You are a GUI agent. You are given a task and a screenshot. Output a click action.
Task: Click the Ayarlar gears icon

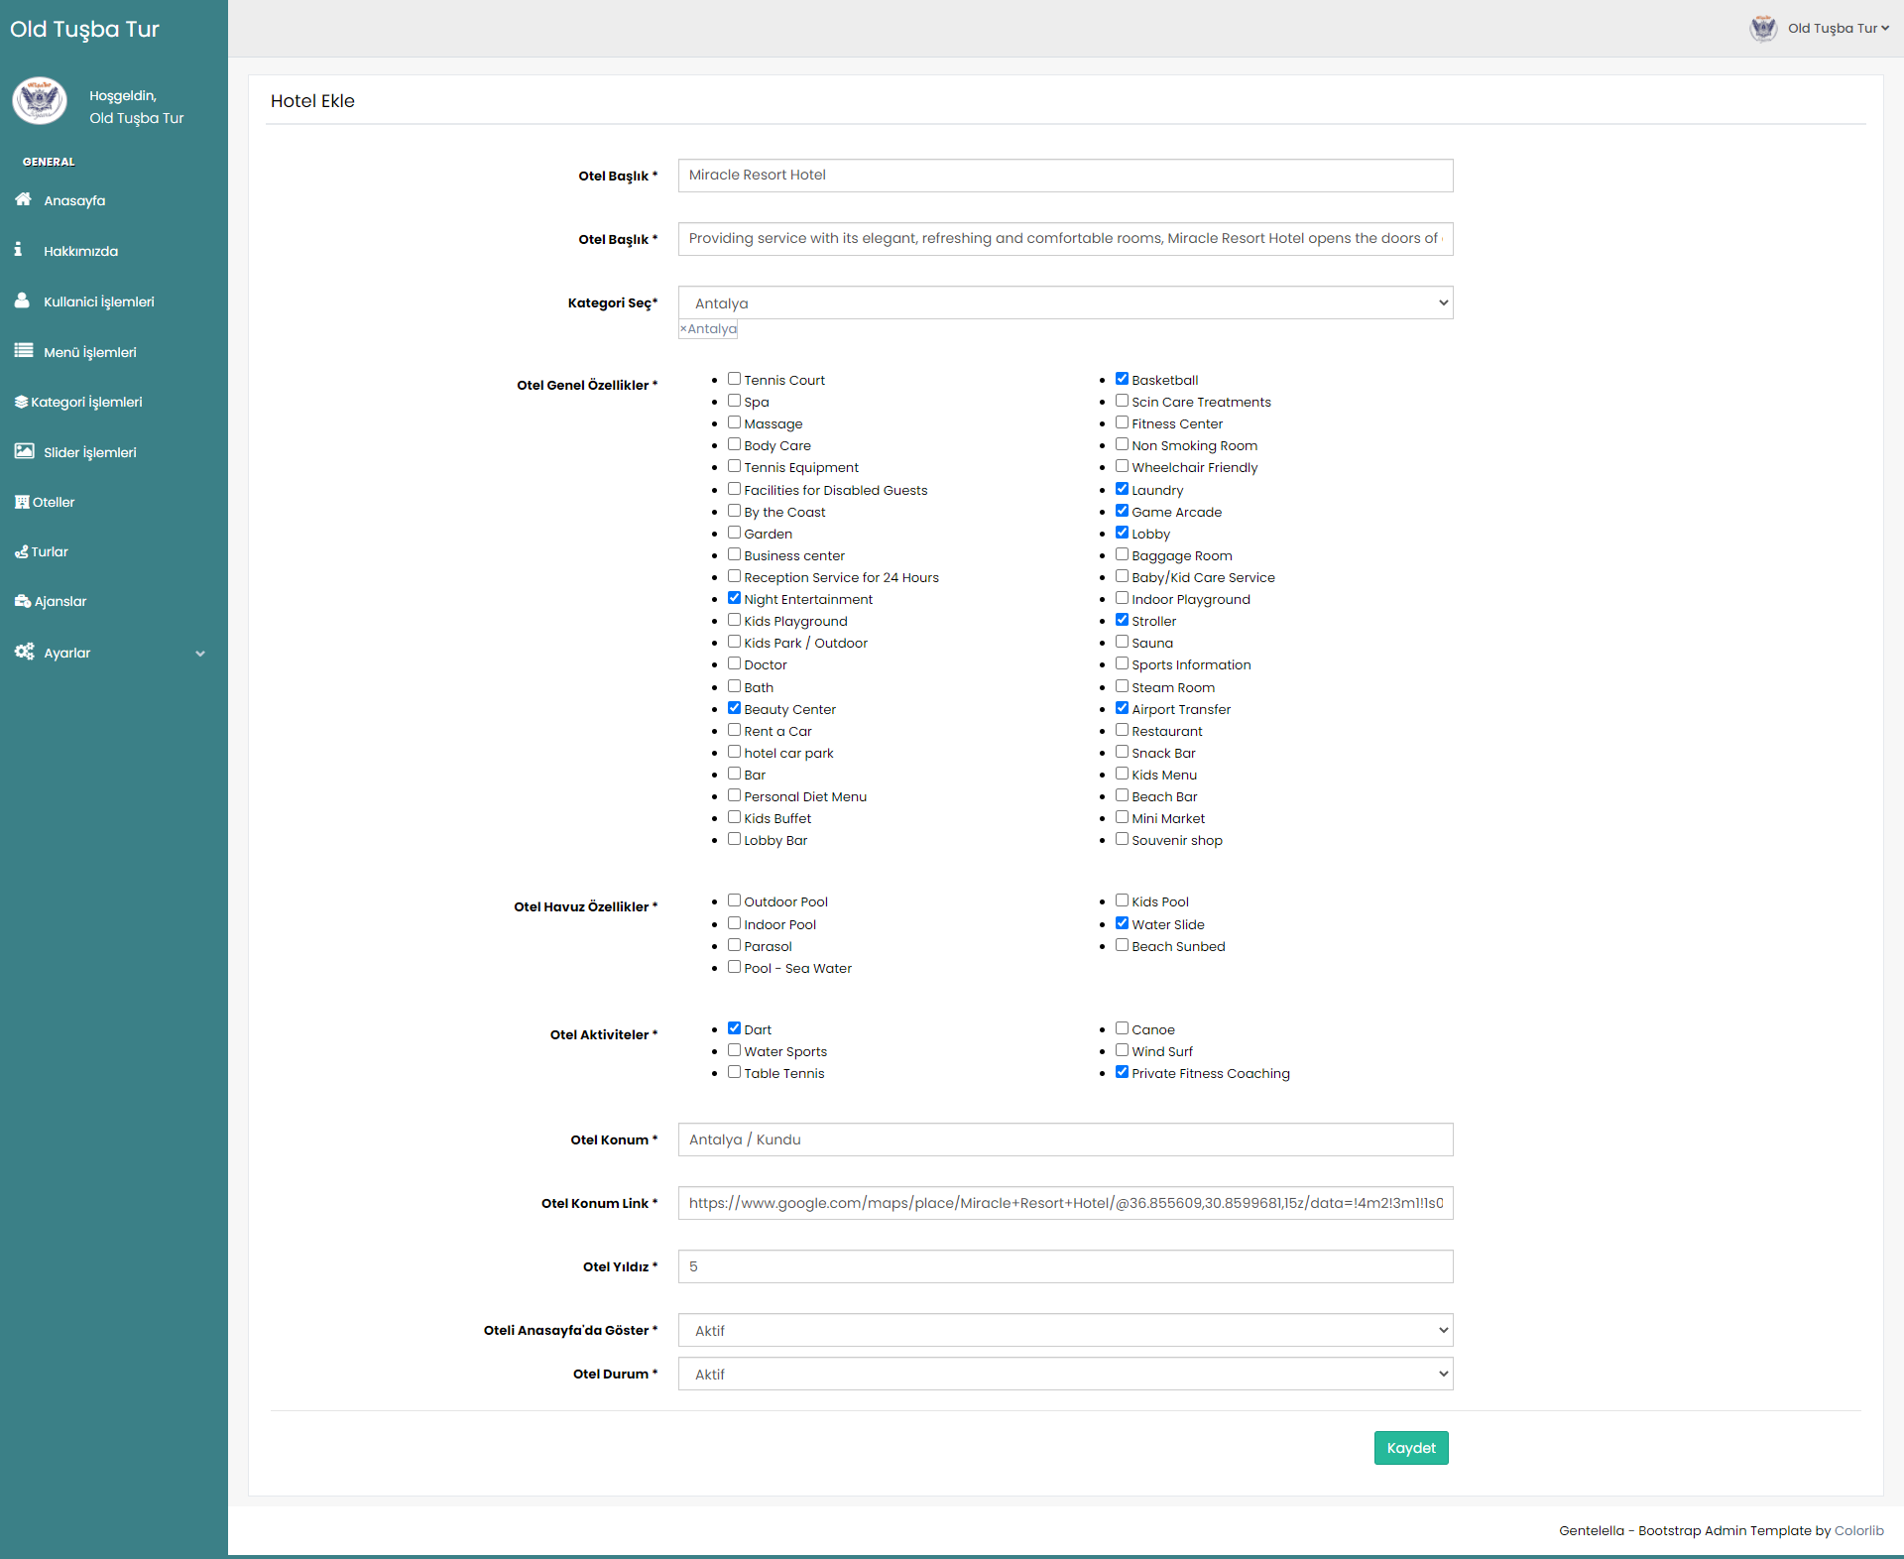[x=24, y=652]
